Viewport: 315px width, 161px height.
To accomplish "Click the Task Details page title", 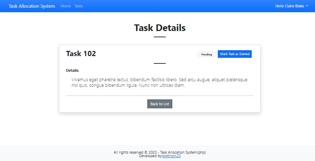I will pos(160,28).
